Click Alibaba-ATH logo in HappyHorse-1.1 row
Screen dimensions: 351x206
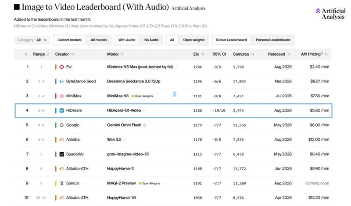click(x=61, y=169)
